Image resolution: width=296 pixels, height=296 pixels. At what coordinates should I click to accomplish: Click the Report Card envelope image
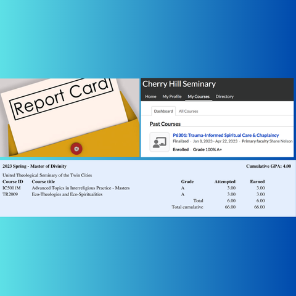pyautogui.click(x=70, y=118)
